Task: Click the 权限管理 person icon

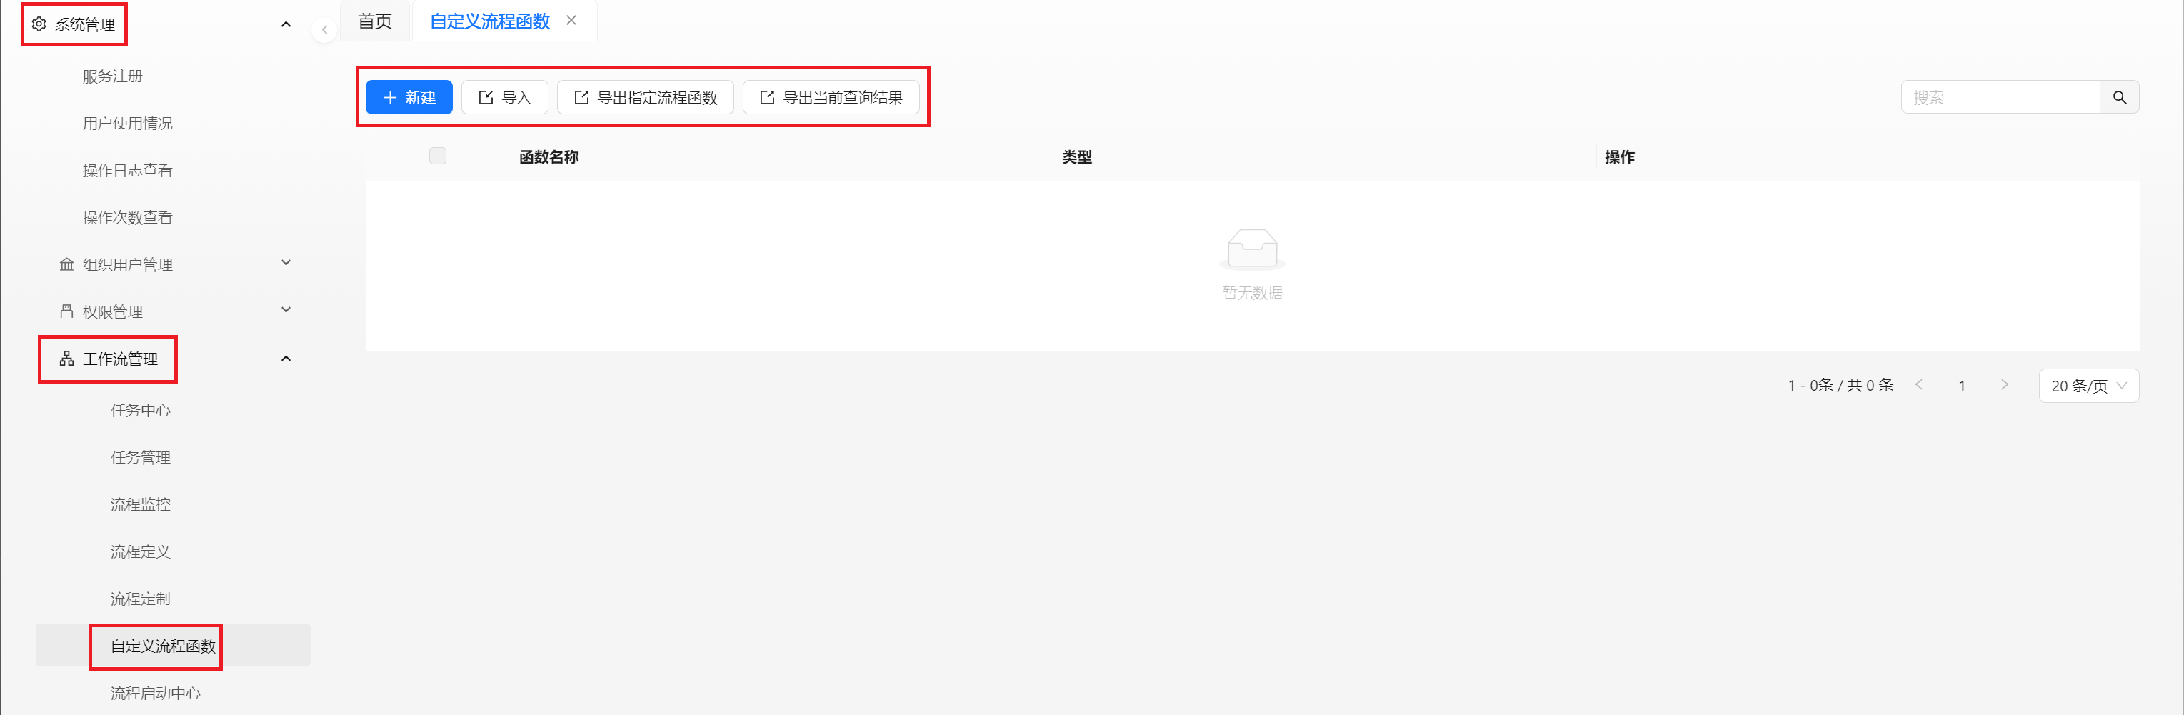Action: [x=67, y=311]
